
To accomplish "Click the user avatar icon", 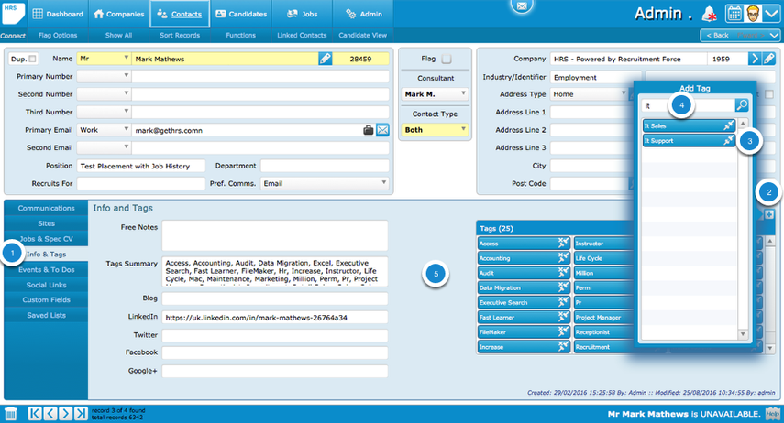I will pos(753,14).
